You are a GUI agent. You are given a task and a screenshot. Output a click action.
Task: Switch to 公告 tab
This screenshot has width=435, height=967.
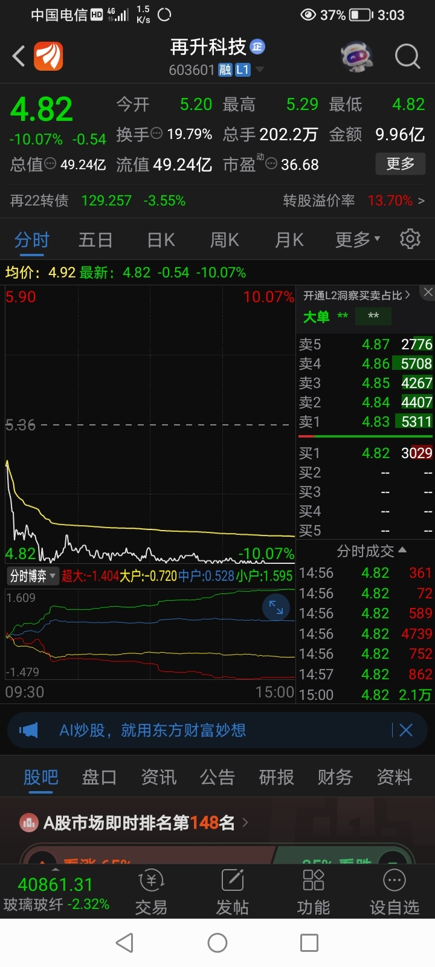click(217, 777)
